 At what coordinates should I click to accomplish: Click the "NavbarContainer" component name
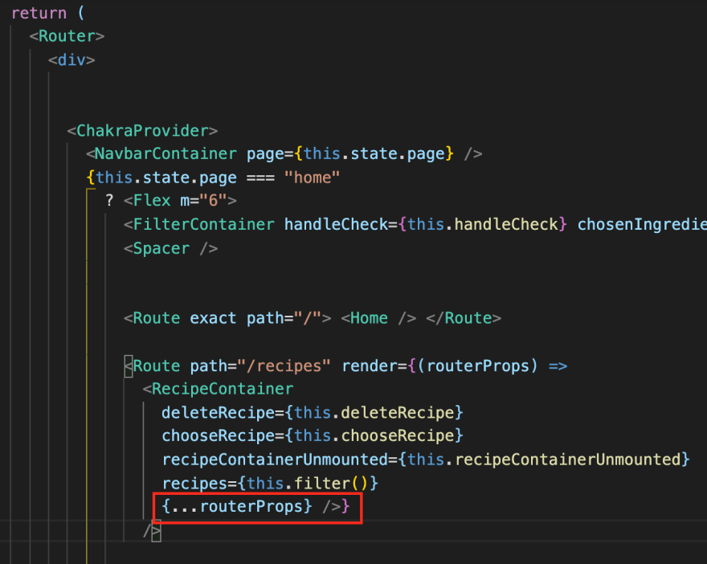(x=166, y=154)
